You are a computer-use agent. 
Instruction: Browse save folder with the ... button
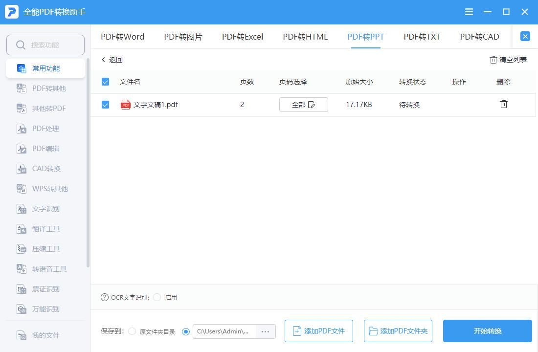click(265, 331)
